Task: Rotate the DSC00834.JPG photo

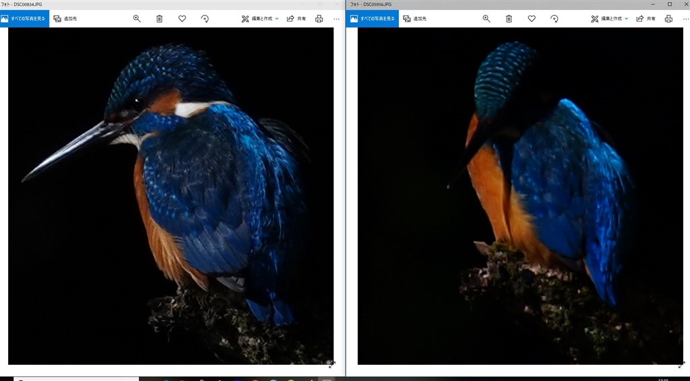Action: (205, 19)
